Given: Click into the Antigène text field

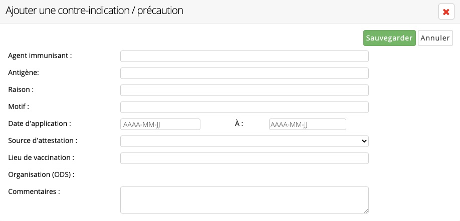Looking at the screenshot, I should 245,73.
